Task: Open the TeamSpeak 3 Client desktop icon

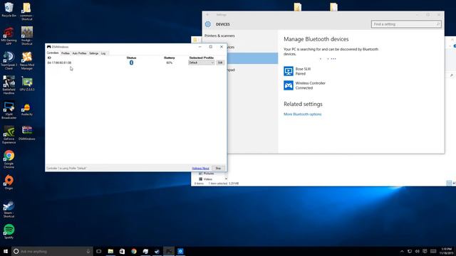Action: point(9,60)
